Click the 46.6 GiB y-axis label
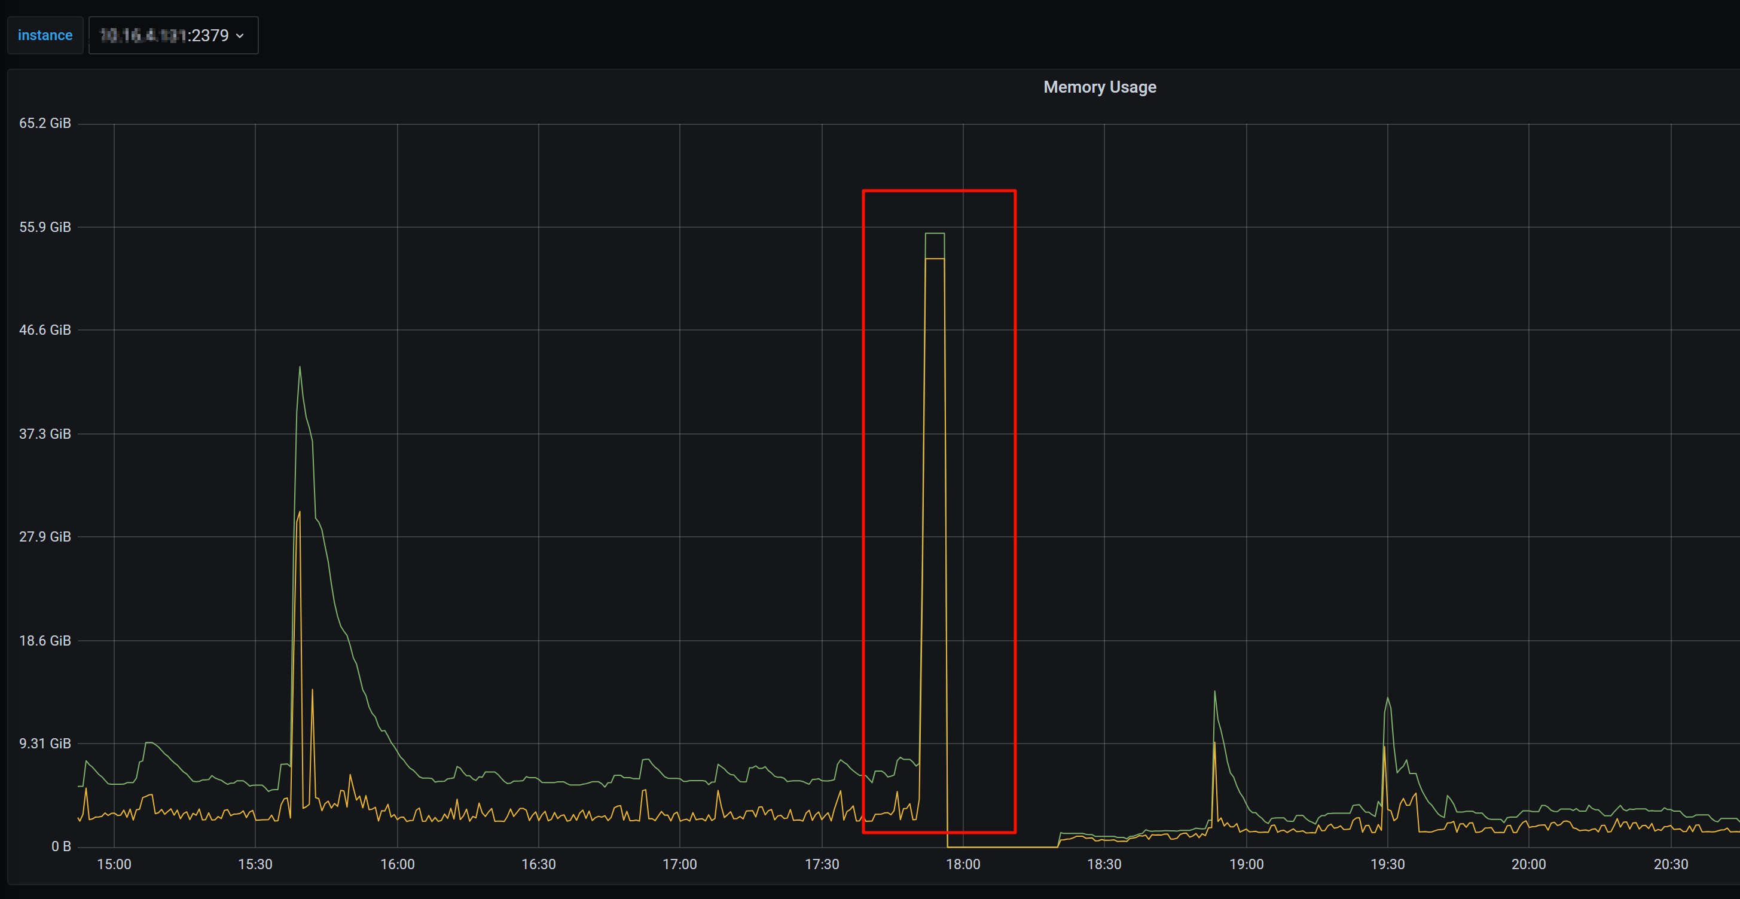The width and height of the screenshot is (1740, 899). tap(45, 329)
